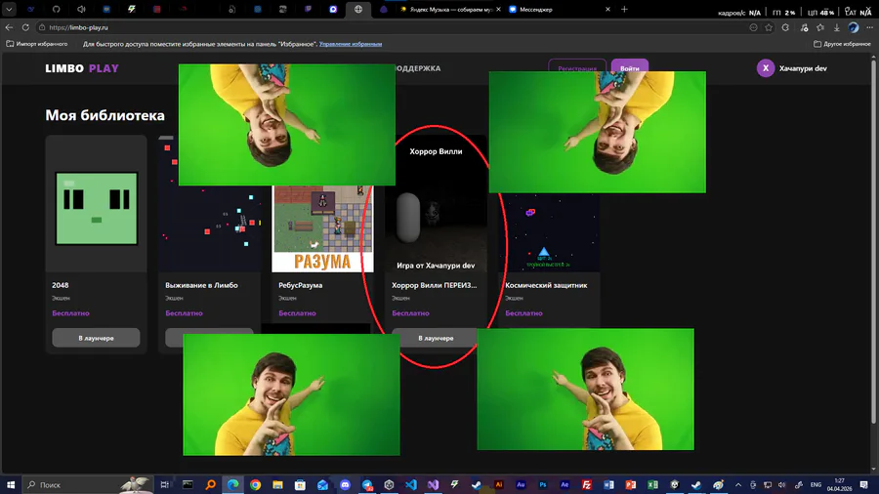Open the Windows notification center
This screenshot has width=879, height=494.
[864, 484]
